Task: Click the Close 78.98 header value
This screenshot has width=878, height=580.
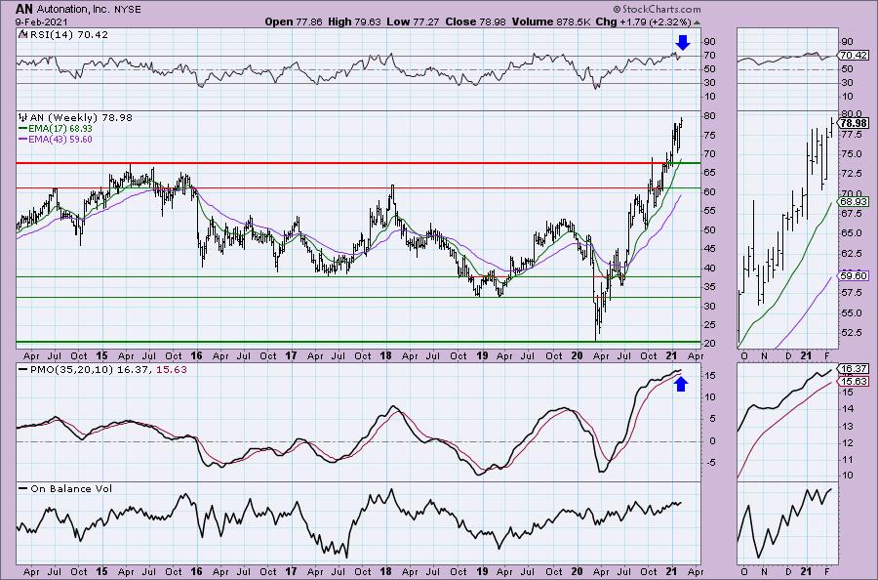Action: pyautogui.click(x=475, y=21)
